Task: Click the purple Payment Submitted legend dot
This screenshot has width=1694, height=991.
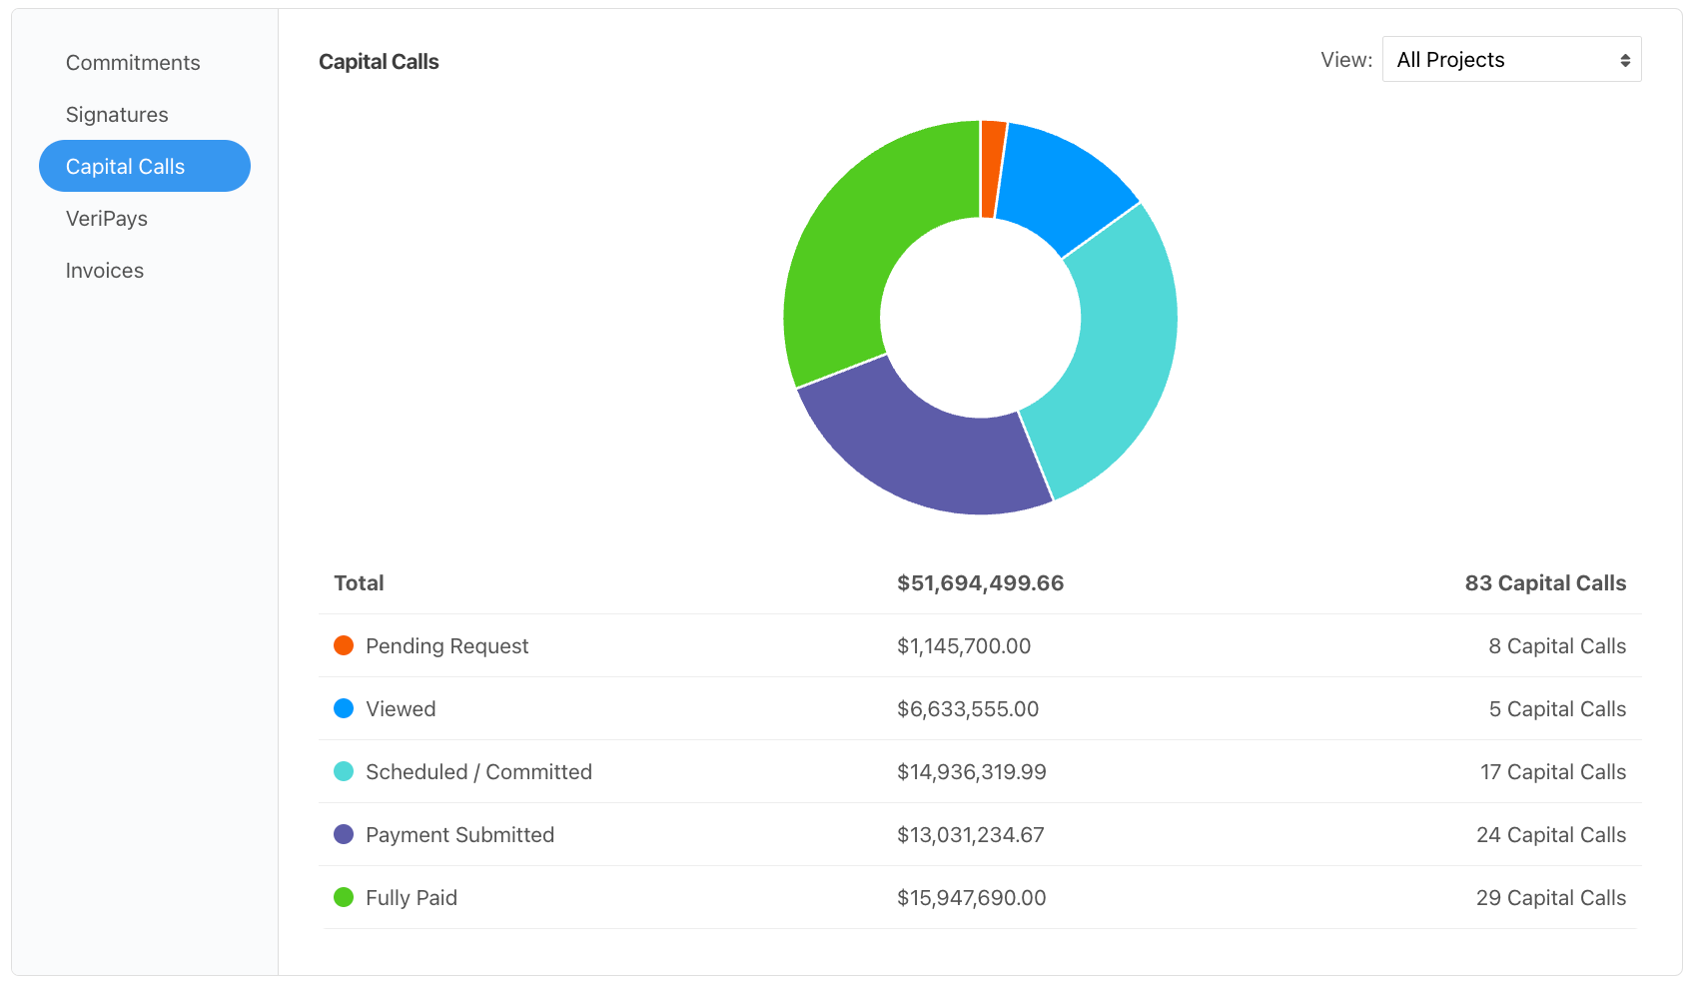Action: (344, 834)
